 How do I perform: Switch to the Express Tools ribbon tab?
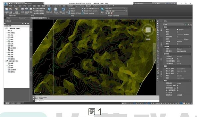[79, 6]
